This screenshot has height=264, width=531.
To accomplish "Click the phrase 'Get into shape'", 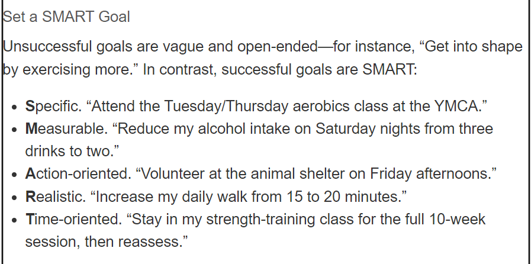I will 474,47.
